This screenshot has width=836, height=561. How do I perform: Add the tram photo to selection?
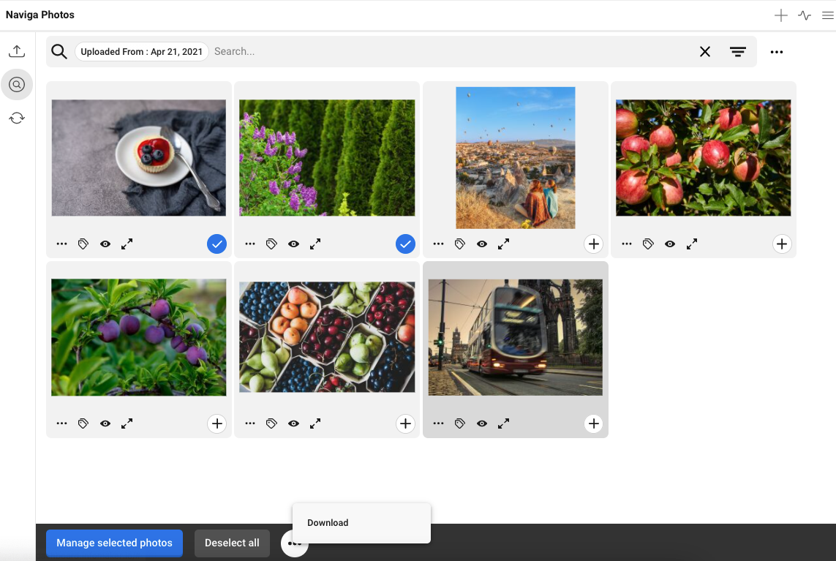(x=593, y=423)
